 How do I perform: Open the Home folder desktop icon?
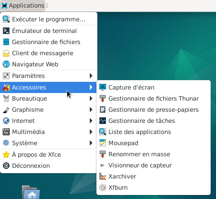pyautogui.click(x=31, y=192)
